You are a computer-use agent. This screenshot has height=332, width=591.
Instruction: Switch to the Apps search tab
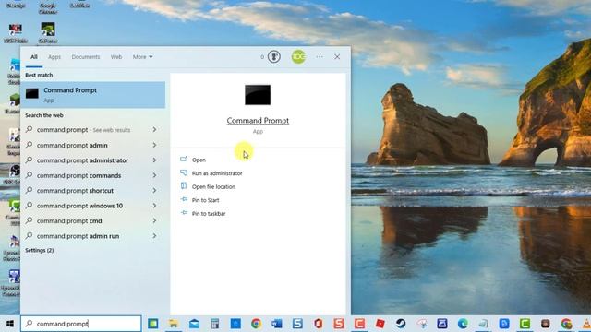54,57
